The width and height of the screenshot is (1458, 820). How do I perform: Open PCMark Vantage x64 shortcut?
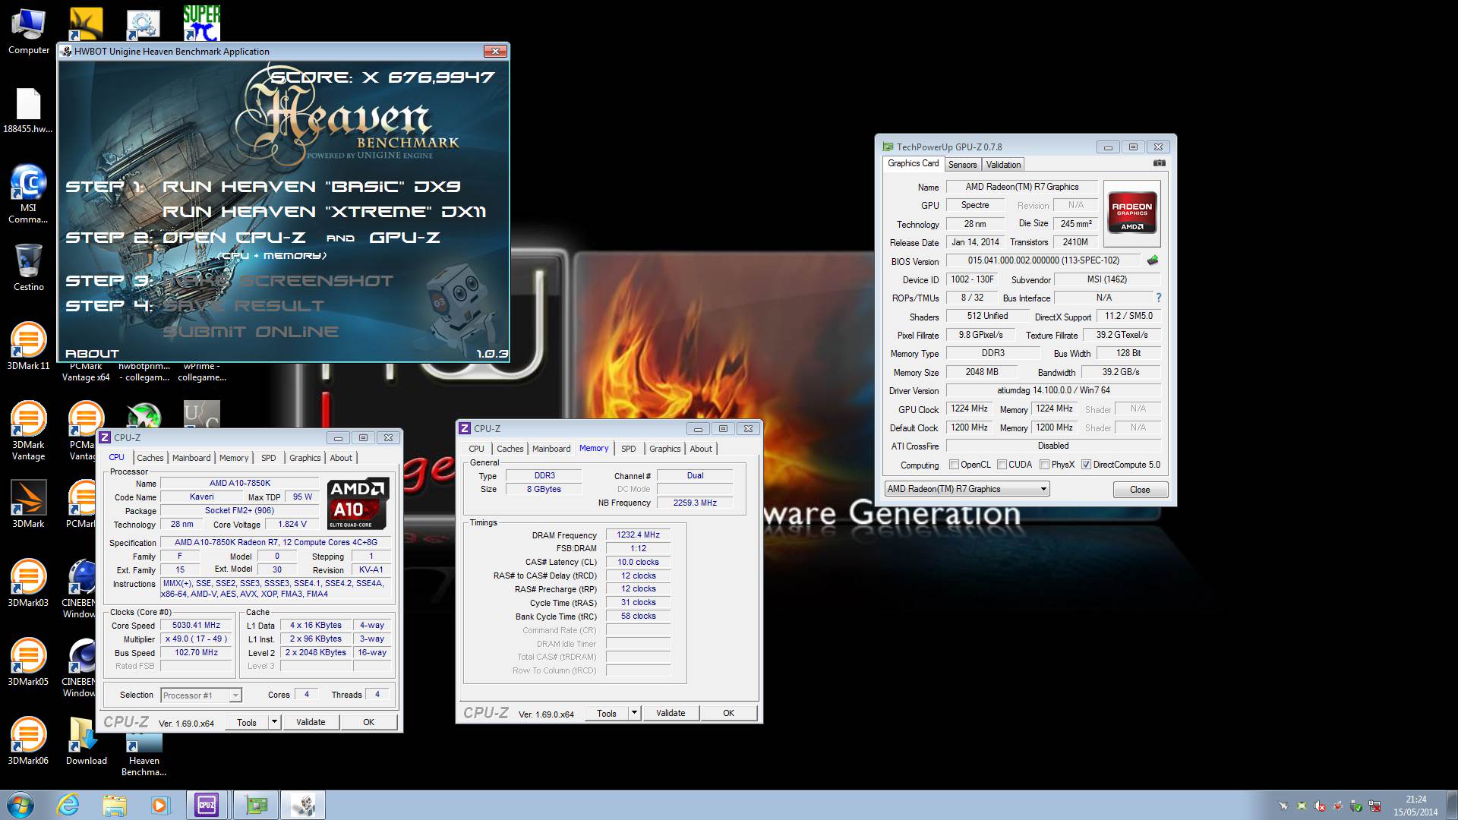(x=86, y=371)
